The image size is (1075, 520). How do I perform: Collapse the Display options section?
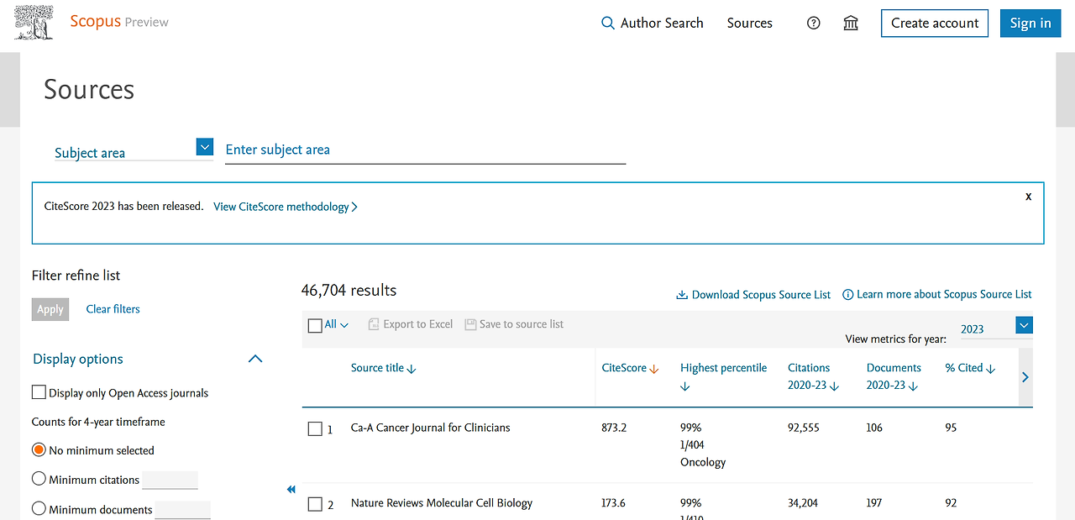click(255, 359)
